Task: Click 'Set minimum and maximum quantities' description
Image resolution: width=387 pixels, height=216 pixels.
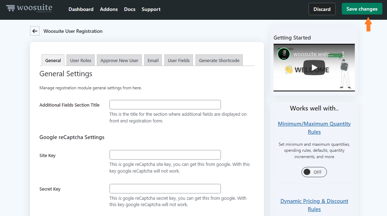Action: point(314,150)
